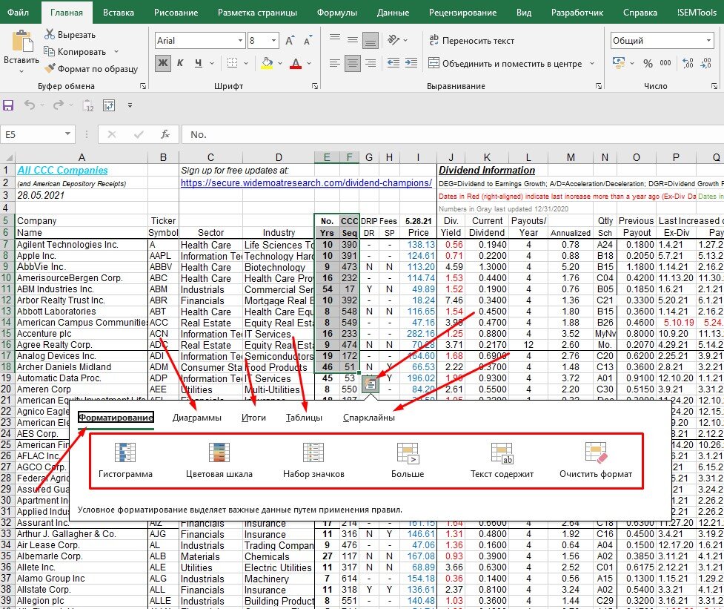
Task: Apply the red font color A
Action: coord(296,63)
